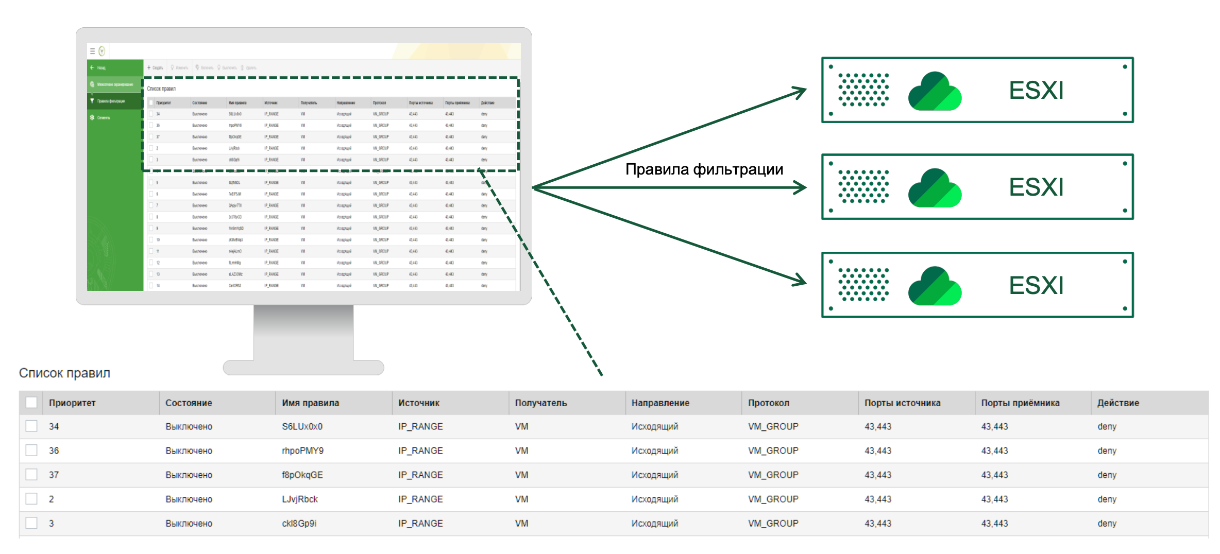Open Сегменты in the green sidebar

pos(115,117)
